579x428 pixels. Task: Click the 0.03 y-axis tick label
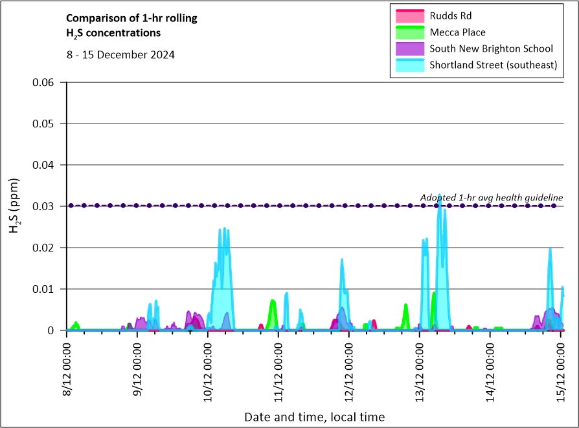pos(45,206)
